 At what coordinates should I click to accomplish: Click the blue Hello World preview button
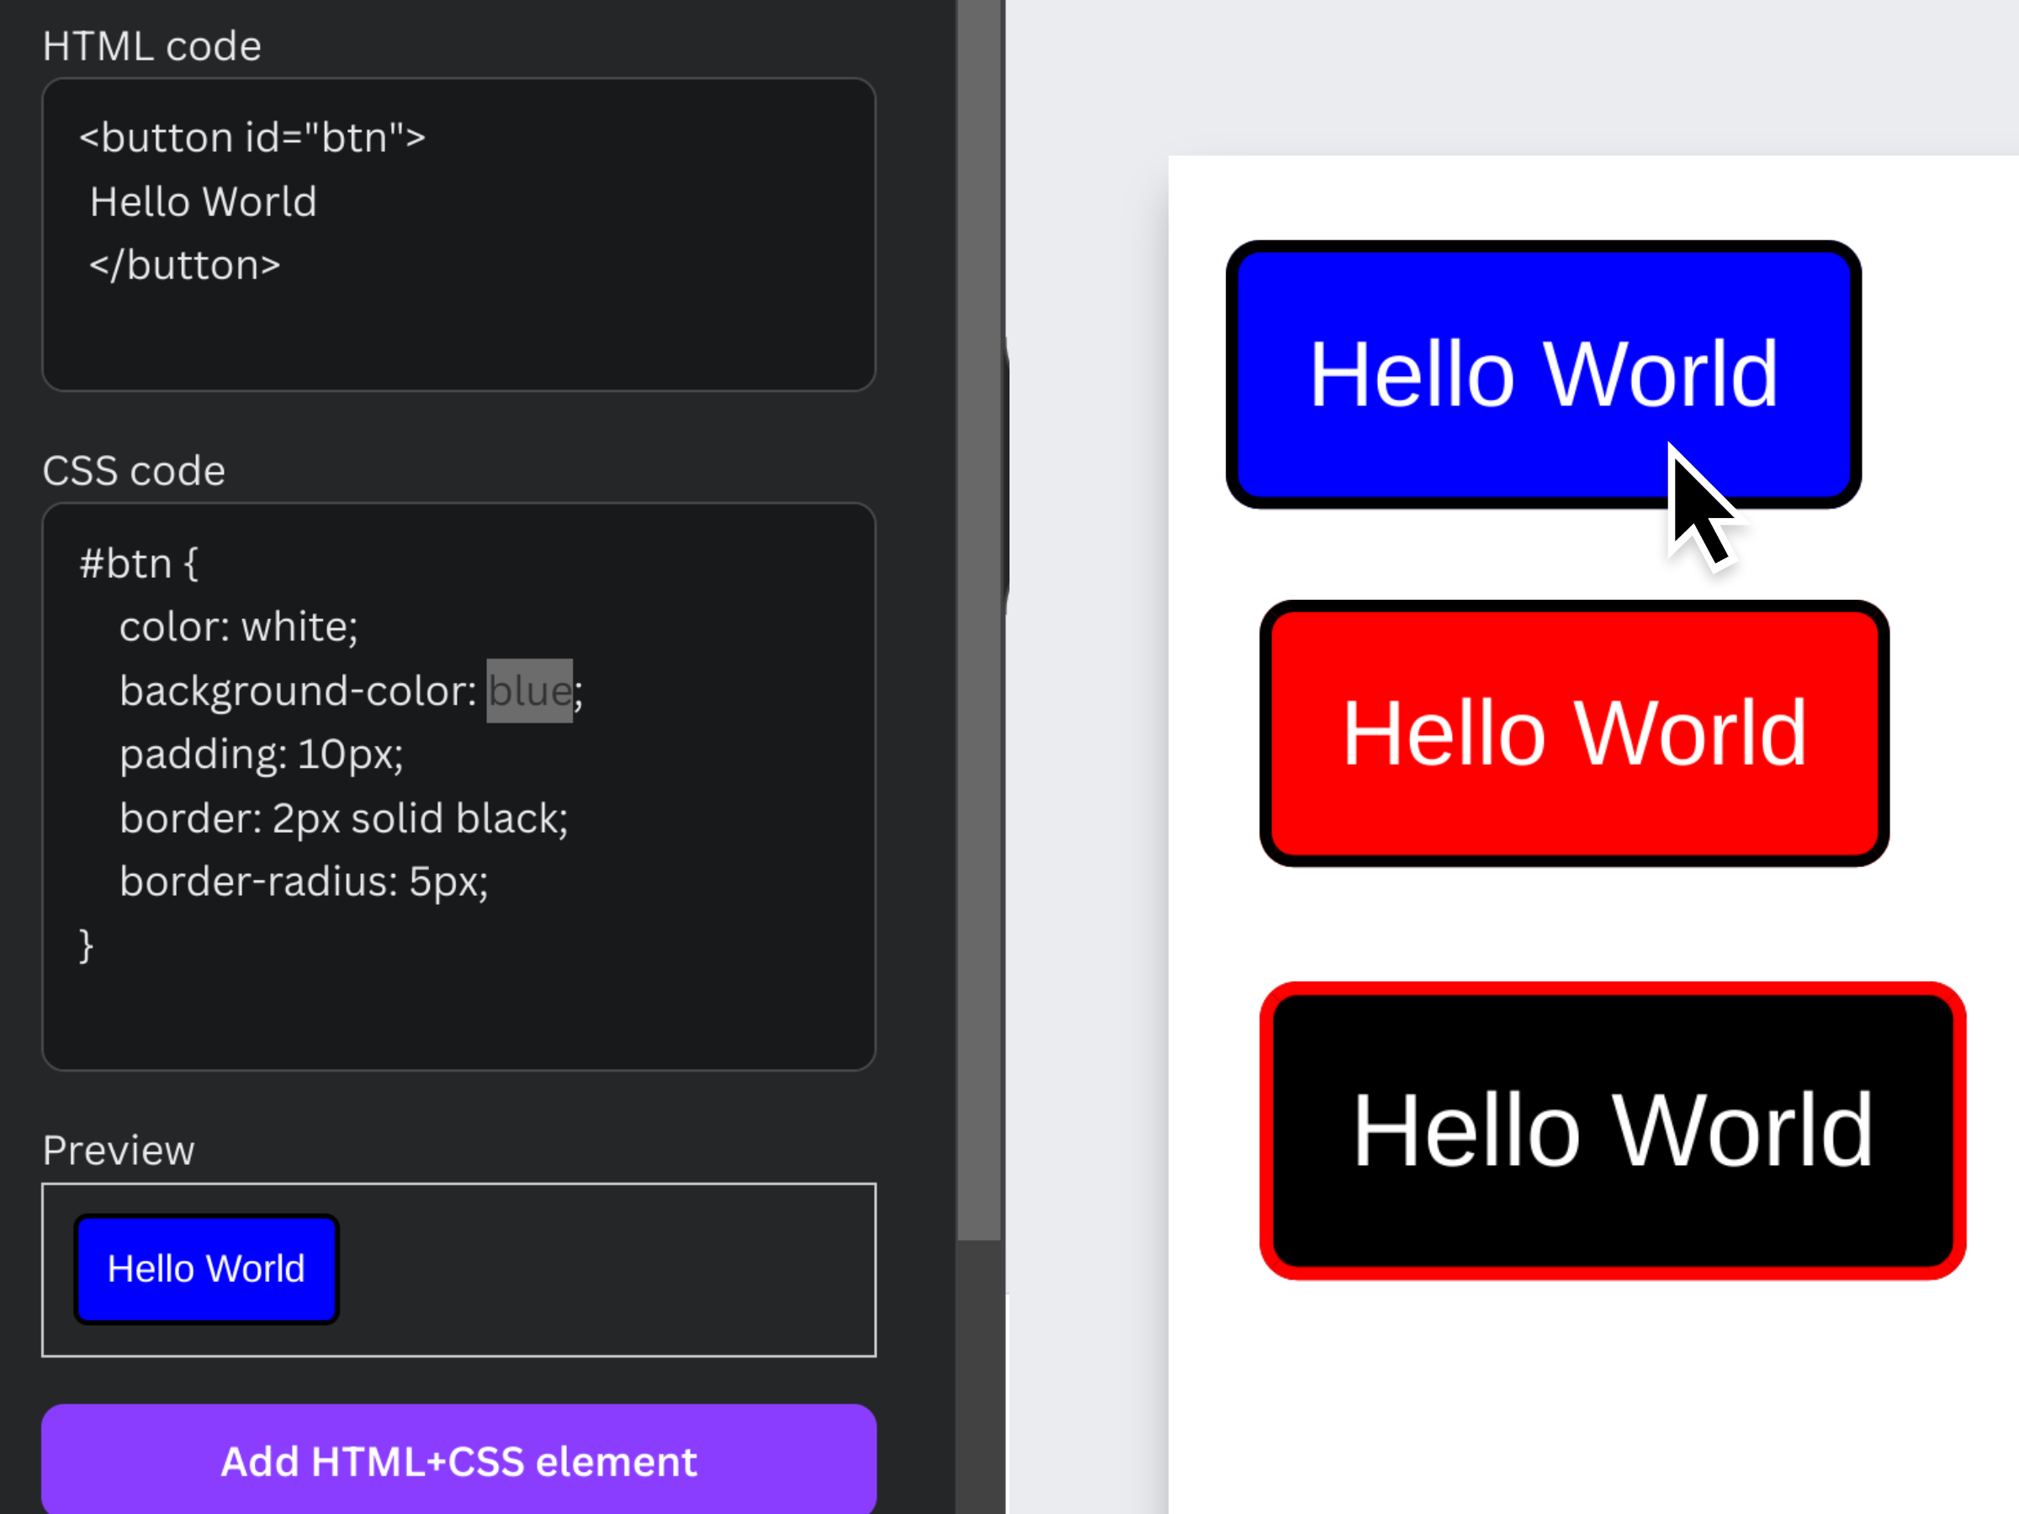tap(206, 1268)
